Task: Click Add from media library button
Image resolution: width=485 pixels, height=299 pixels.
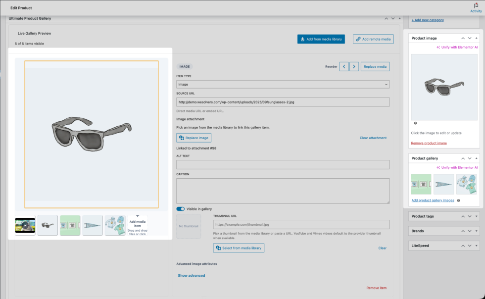Action: click(x=321, y=39)
